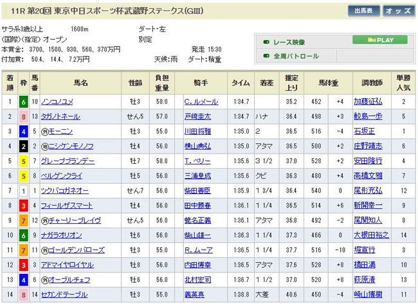
Task: Click the 外 mark icon beside オーブルチェフ
Action: (44, 280)
